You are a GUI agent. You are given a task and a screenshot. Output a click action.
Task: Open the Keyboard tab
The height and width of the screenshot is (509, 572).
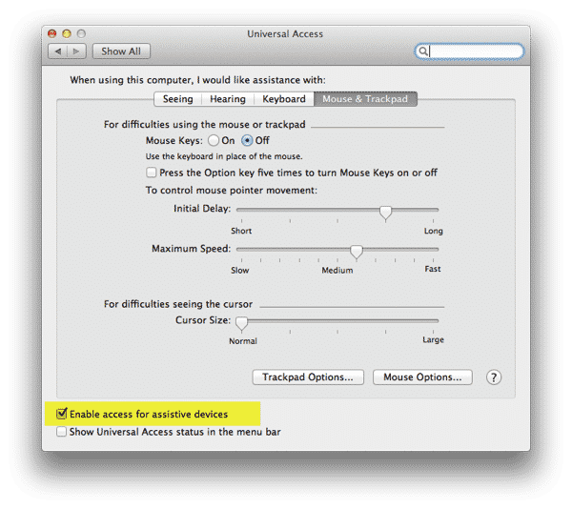[284, 99]
